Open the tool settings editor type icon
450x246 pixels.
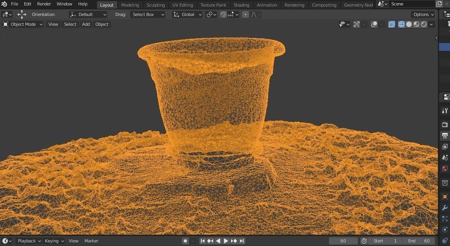(x=7, y=14)
